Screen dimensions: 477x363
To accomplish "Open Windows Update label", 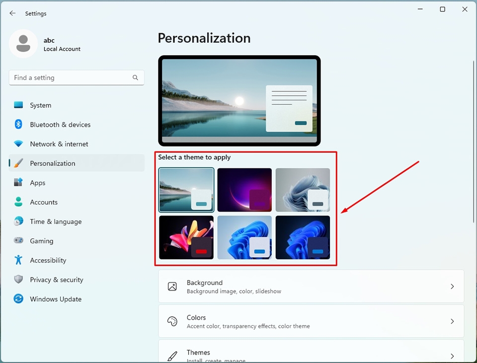I will click(x=56, y=299).
